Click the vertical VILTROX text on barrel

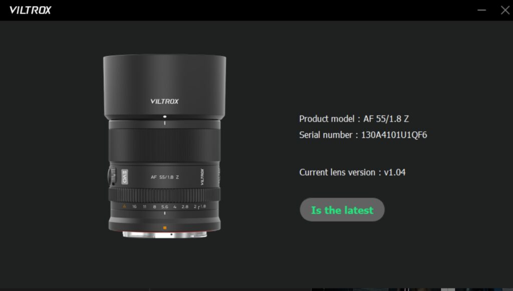(202, 177)
